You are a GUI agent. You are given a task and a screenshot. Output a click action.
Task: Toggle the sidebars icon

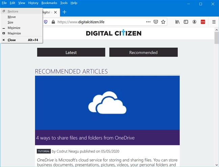[186, 22]
